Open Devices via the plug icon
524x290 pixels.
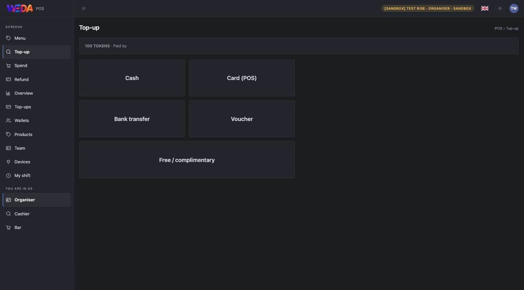8,162
